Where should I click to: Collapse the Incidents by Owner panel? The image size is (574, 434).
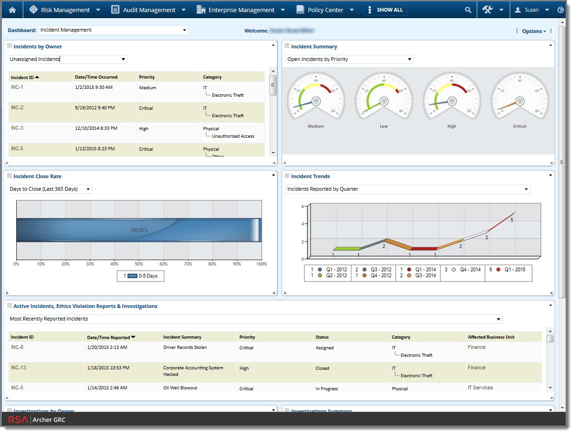pos(273,45)
